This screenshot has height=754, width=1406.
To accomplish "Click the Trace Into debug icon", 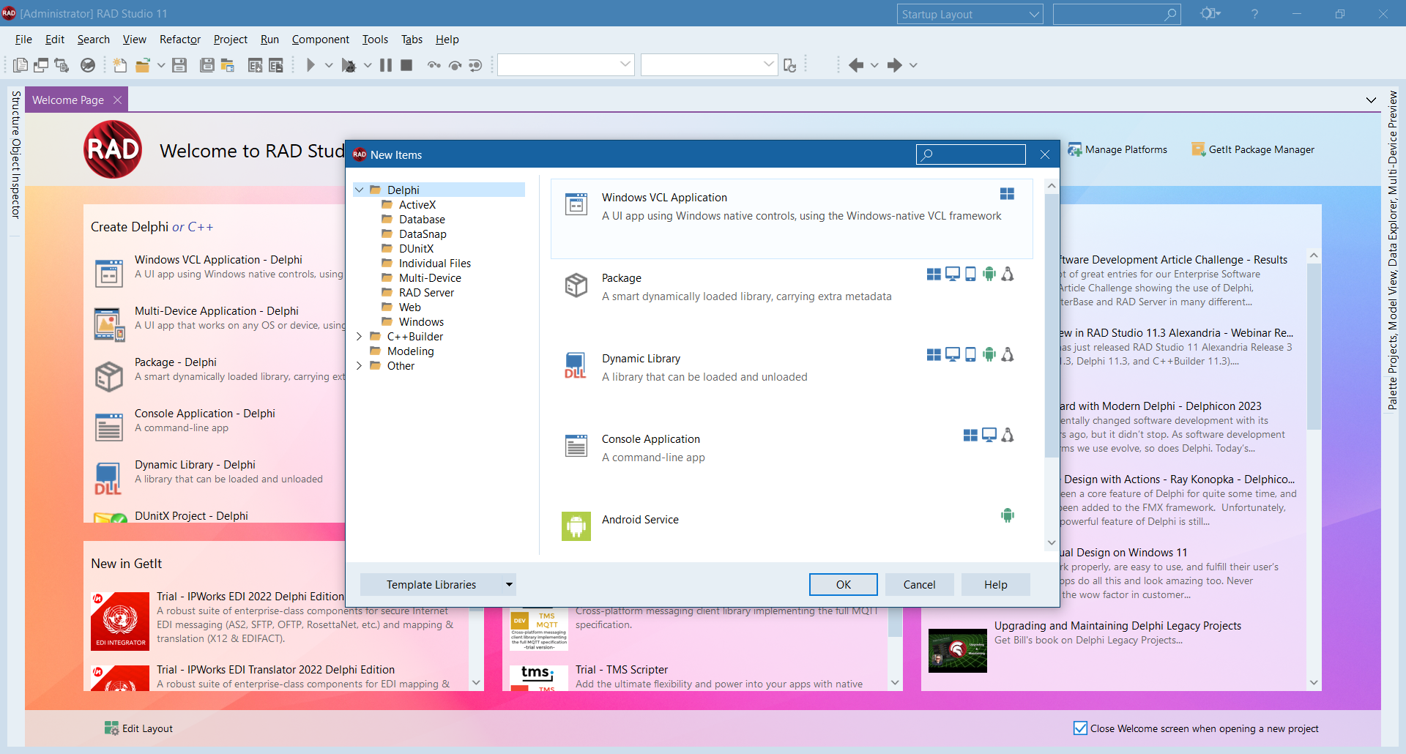I will click(x=434, y=65).
